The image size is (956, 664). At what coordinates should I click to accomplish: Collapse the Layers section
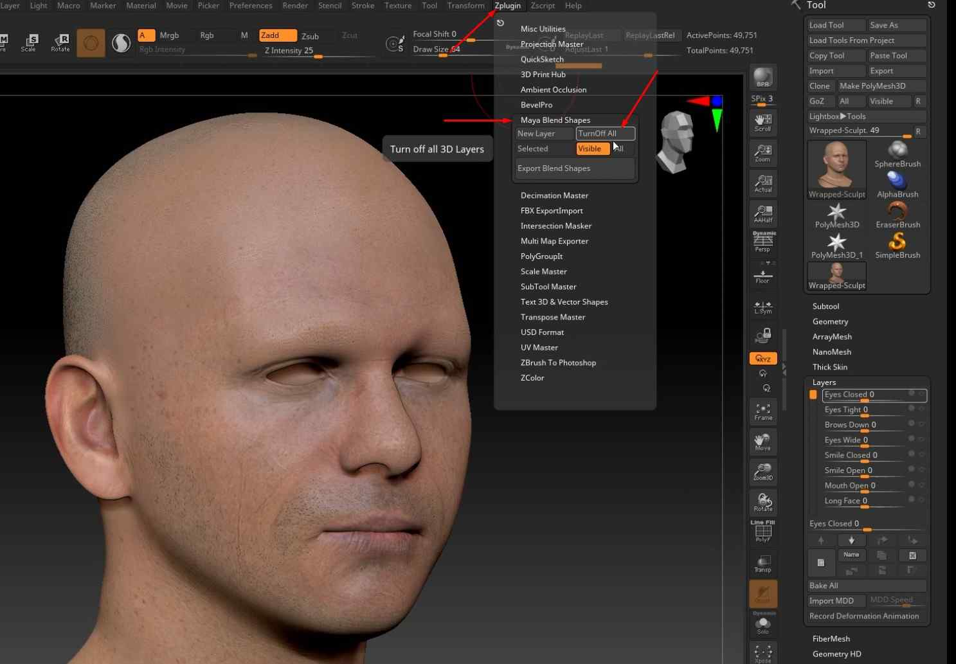[x=824, y=382]
